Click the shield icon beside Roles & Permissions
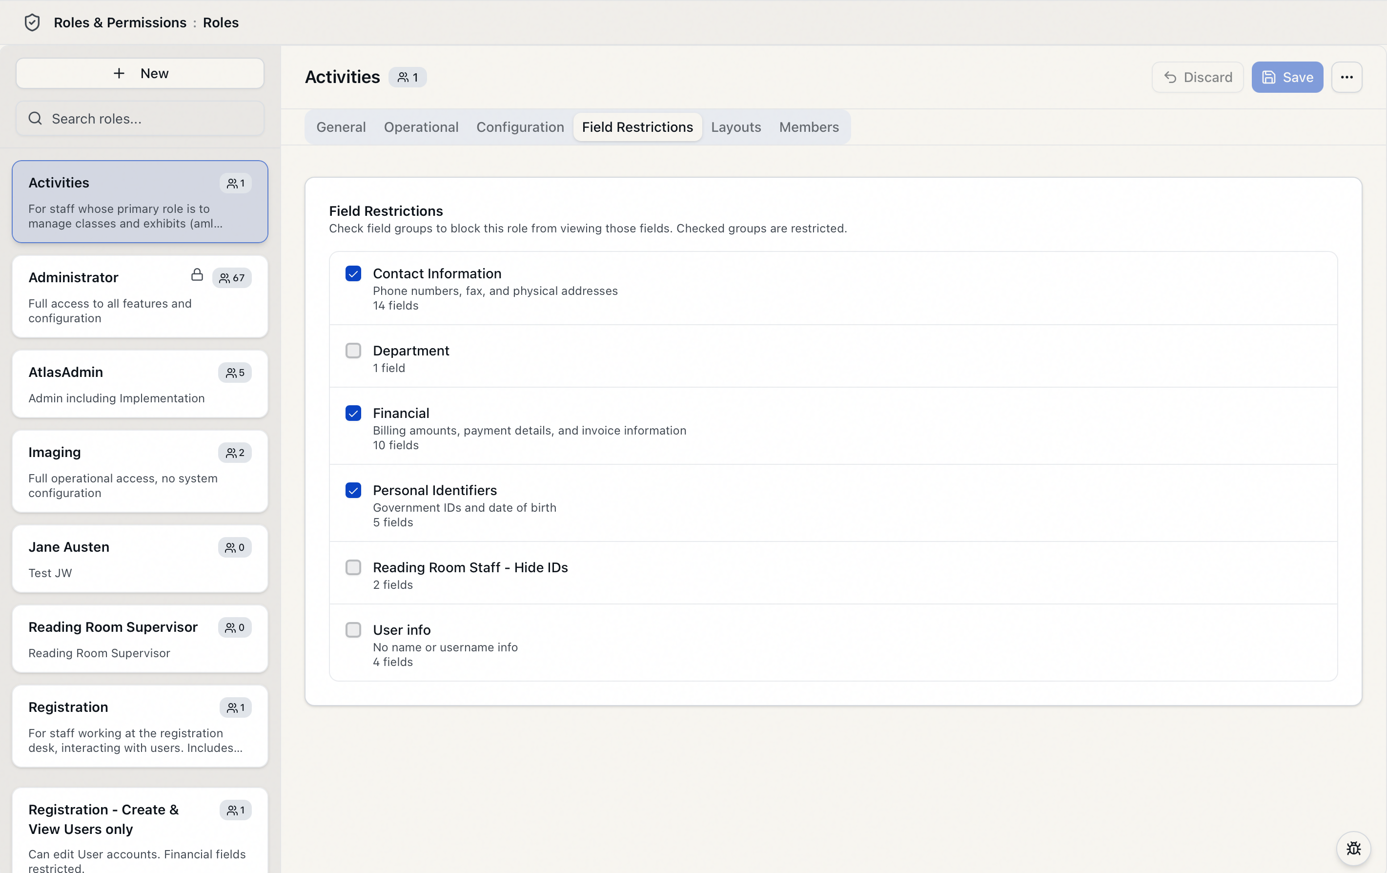The height and width of the screenshot is (873, 1387). click(x=32, y=22)
